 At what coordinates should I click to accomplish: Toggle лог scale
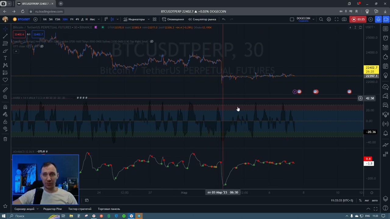click(367, 200)
